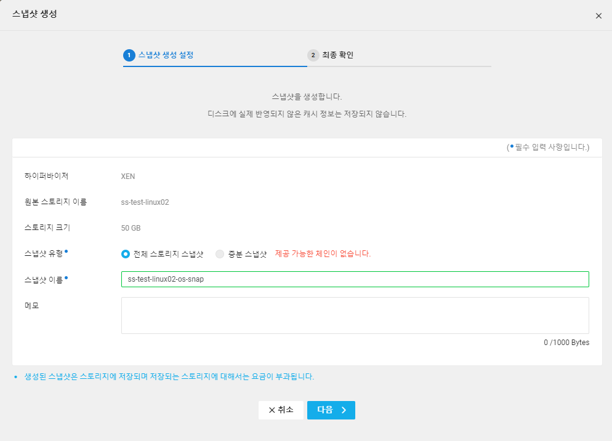Click the step 1 circle icon
Screen dimensions: 612x441
[129, 55]
